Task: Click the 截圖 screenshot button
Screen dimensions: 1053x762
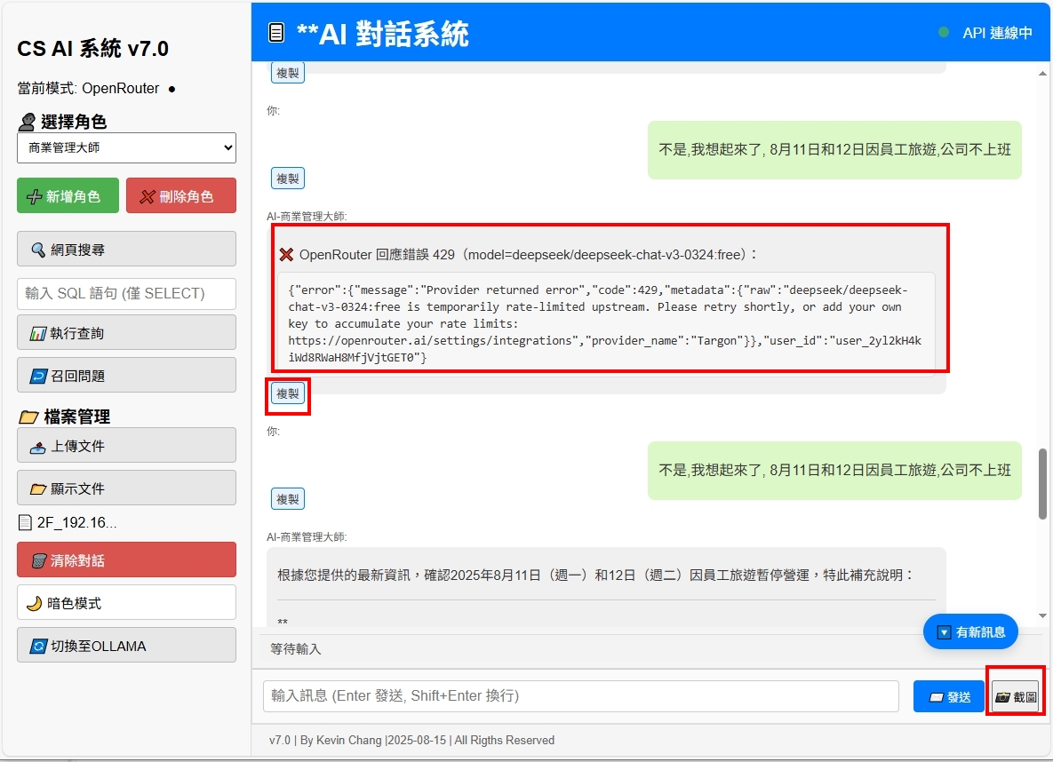Action: pos(1016,697)
